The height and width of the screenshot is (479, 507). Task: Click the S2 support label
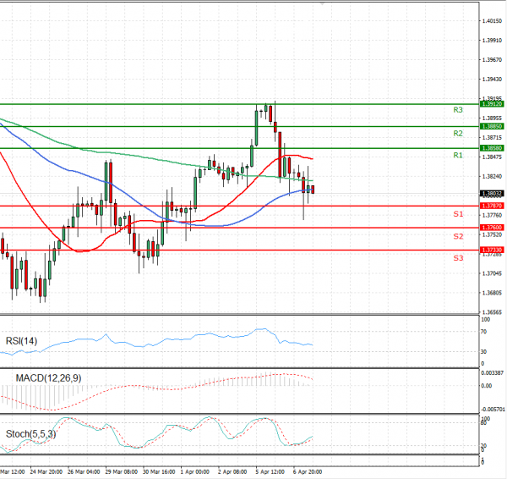pos(458,236)
